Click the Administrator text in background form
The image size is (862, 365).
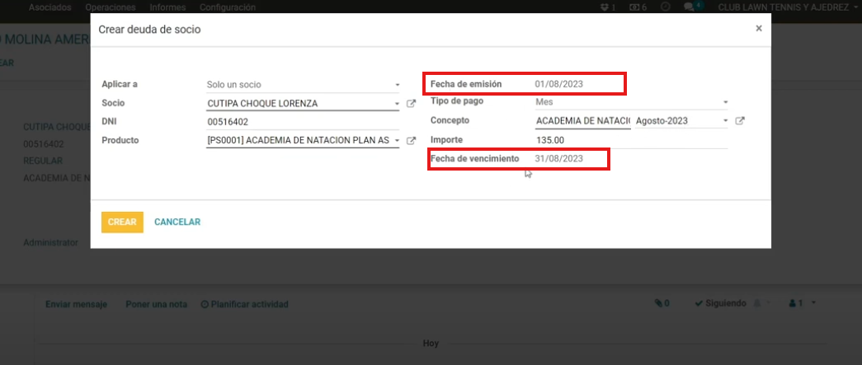[x=50, y=242]
